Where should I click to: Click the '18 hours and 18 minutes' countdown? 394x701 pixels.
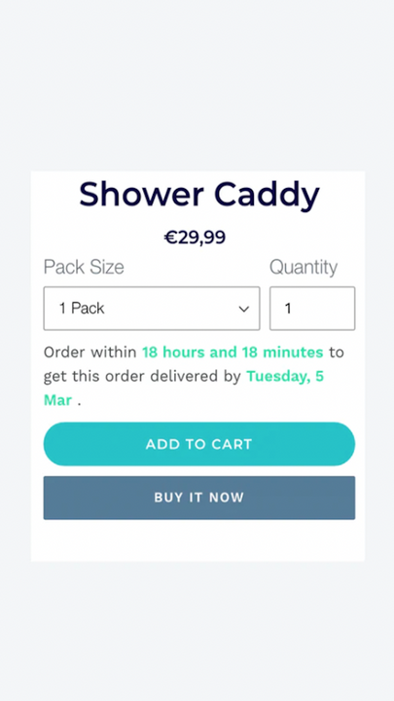click(x=233, y=352)
